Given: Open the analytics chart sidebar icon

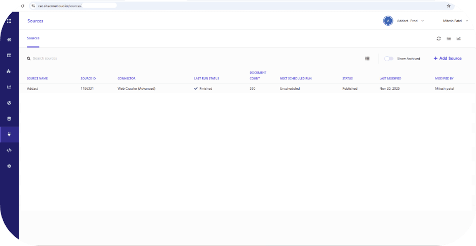Looking at the screenshot, I should (x=9, y=87).
